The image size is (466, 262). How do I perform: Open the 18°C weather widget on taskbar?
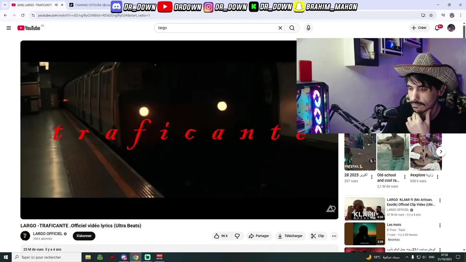pos(383,257)
